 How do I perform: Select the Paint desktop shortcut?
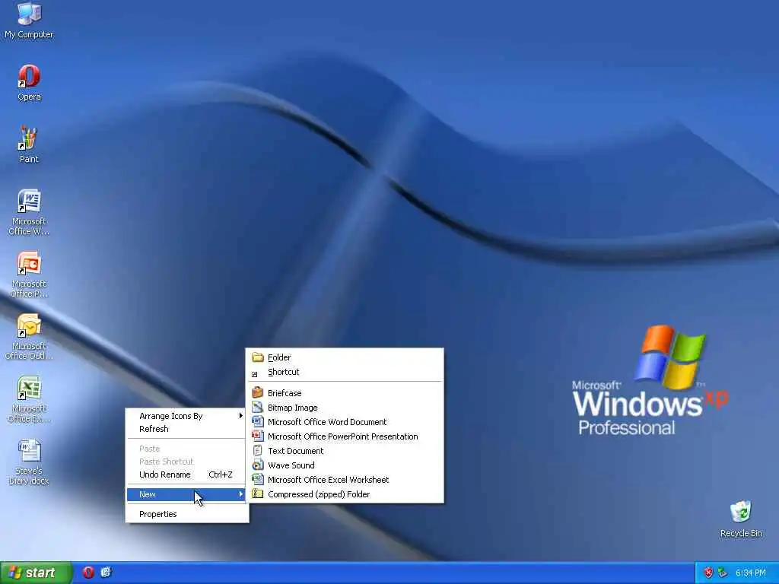pyautogui.click(x=28, y=144)
